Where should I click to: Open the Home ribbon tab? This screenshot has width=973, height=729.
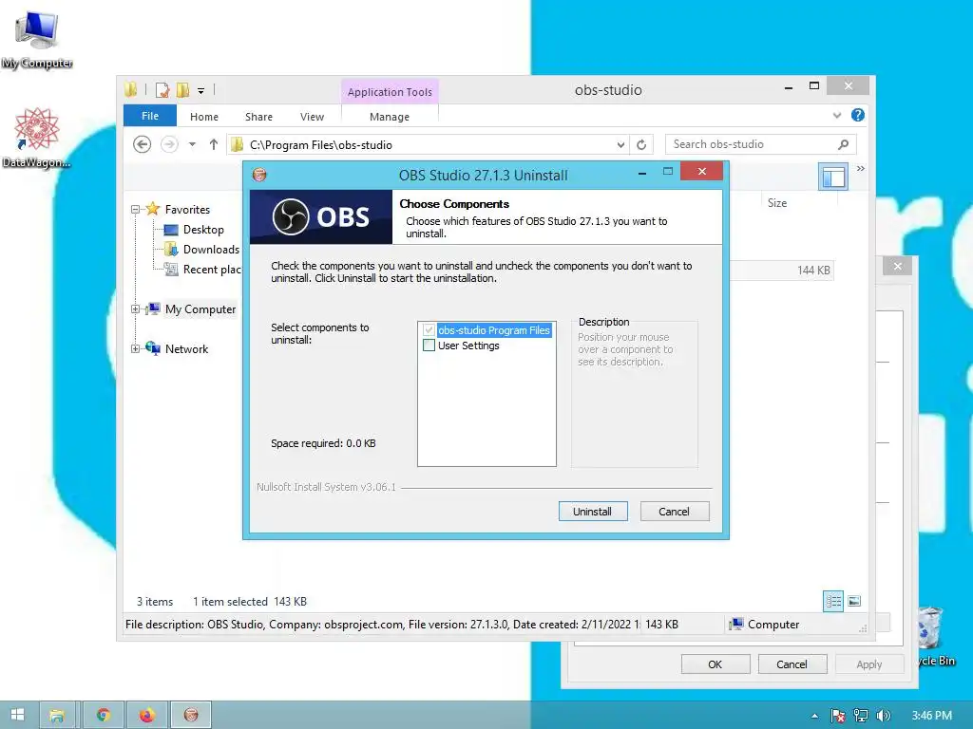pos(204,117)
